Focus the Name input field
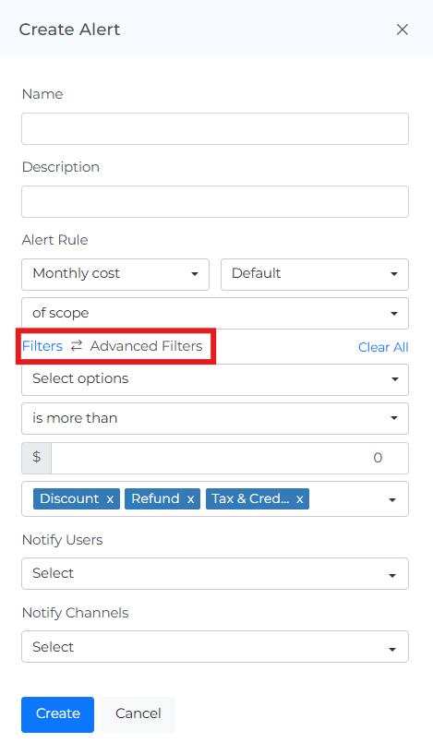 pyautogui.click(x=215, y=129)
